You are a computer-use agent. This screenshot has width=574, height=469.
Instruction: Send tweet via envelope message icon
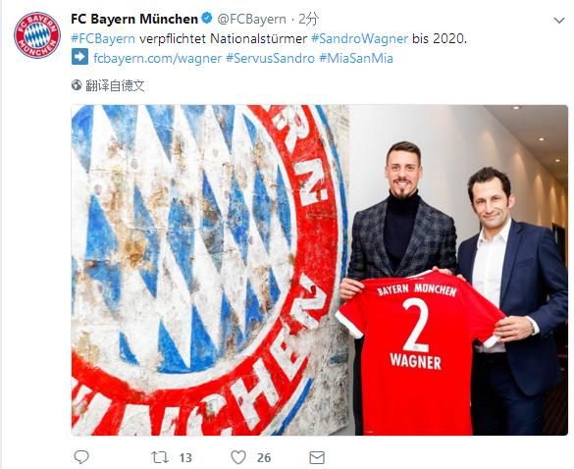pos(317,457)
